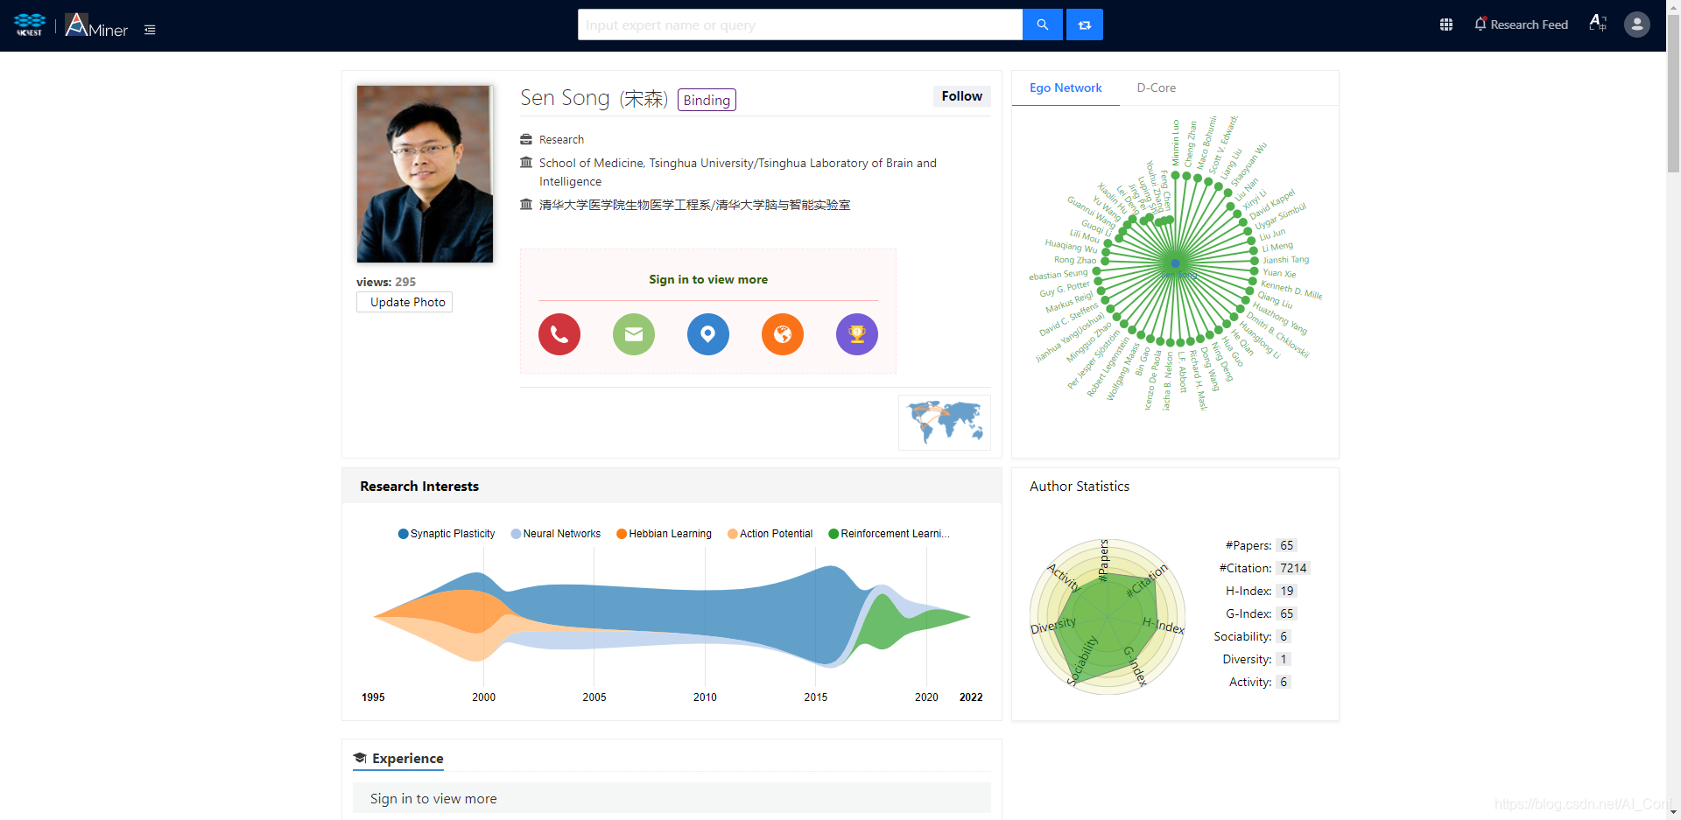The image size is (1681, 820).
Task: Click the central Sen Song network node
Action: click(x=1176, y=263)
